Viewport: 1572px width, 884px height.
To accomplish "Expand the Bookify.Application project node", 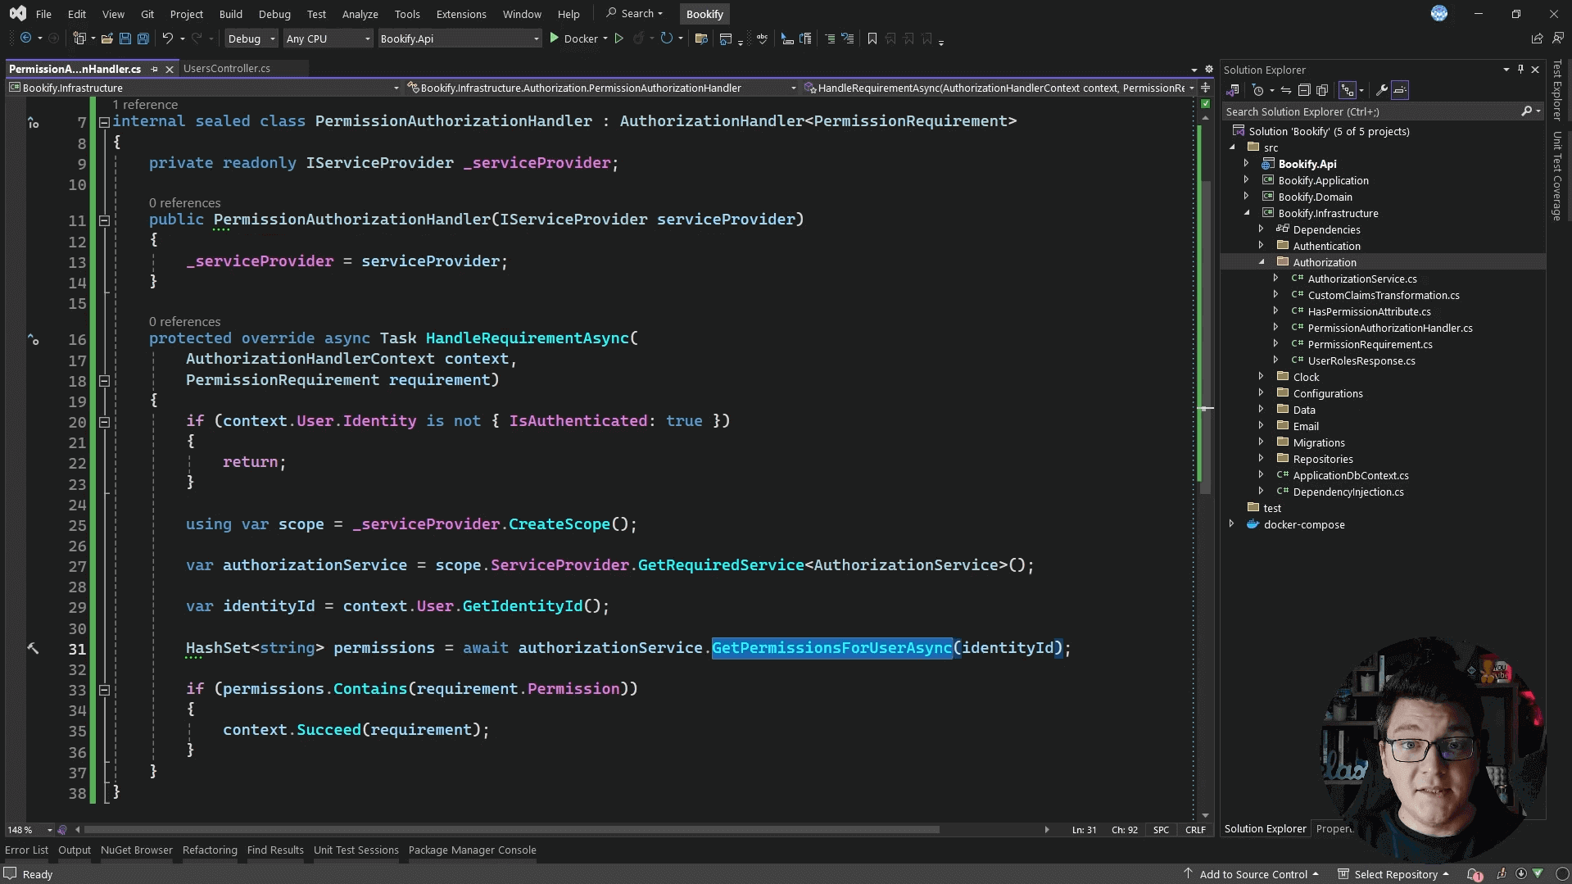I will pos(1247,180).
